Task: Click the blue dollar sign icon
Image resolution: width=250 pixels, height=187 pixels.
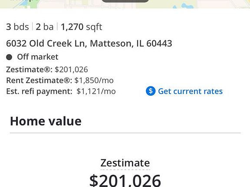Action: [151, 91]
